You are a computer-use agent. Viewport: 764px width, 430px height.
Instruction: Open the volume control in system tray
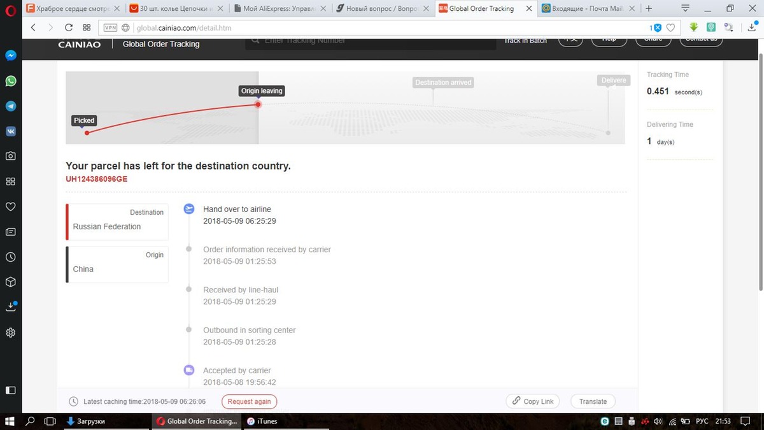click(x=658, y=421)
